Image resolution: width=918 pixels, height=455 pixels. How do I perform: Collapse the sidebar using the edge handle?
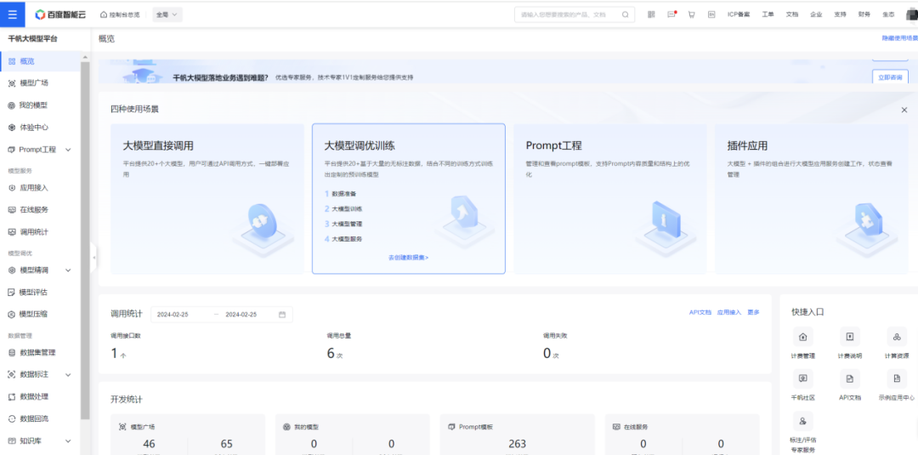93,257
